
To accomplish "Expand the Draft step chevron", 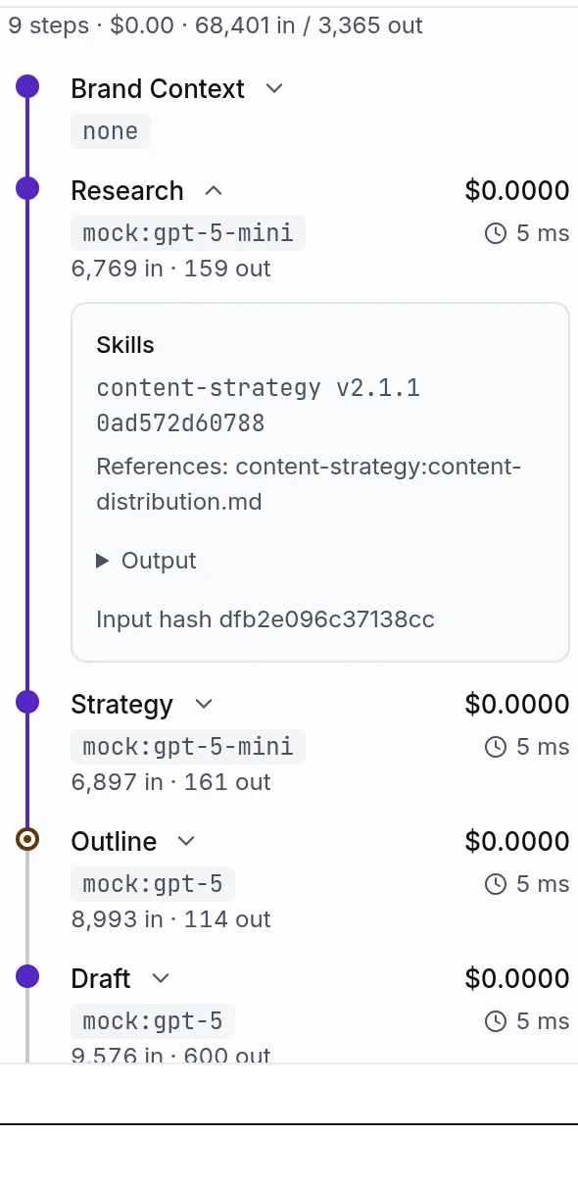I will click(161, 978).
